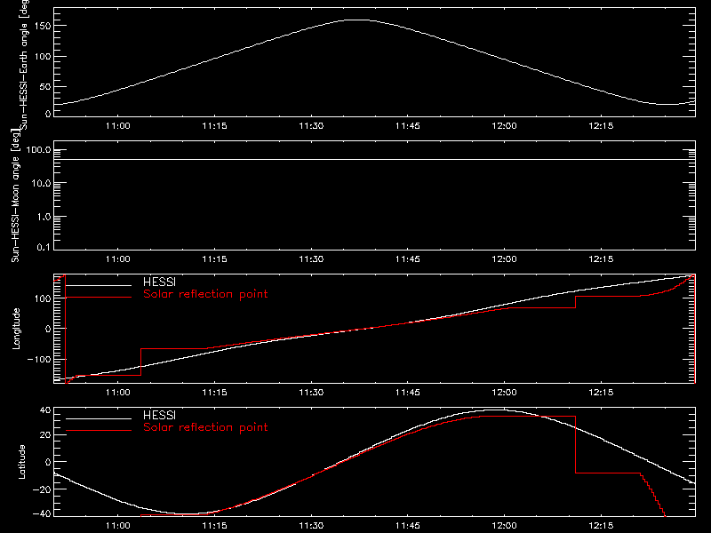The image size is (711, 533).
Task: Click 11:30 time label under Moon angle plot
Action: click(311, 259)
